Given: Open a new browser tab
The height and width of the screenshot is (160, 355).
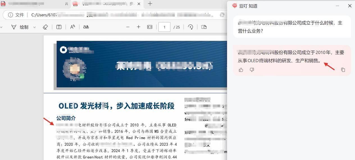Looking at the screenshot, I should 150,4.
